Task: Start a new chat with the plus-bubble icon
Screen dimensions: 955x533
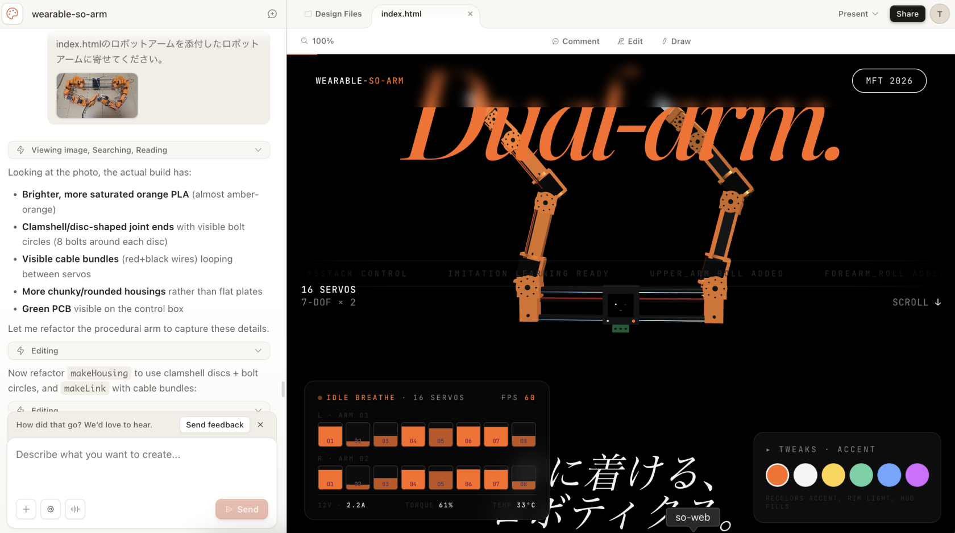Action: click(x=272, y=14)
